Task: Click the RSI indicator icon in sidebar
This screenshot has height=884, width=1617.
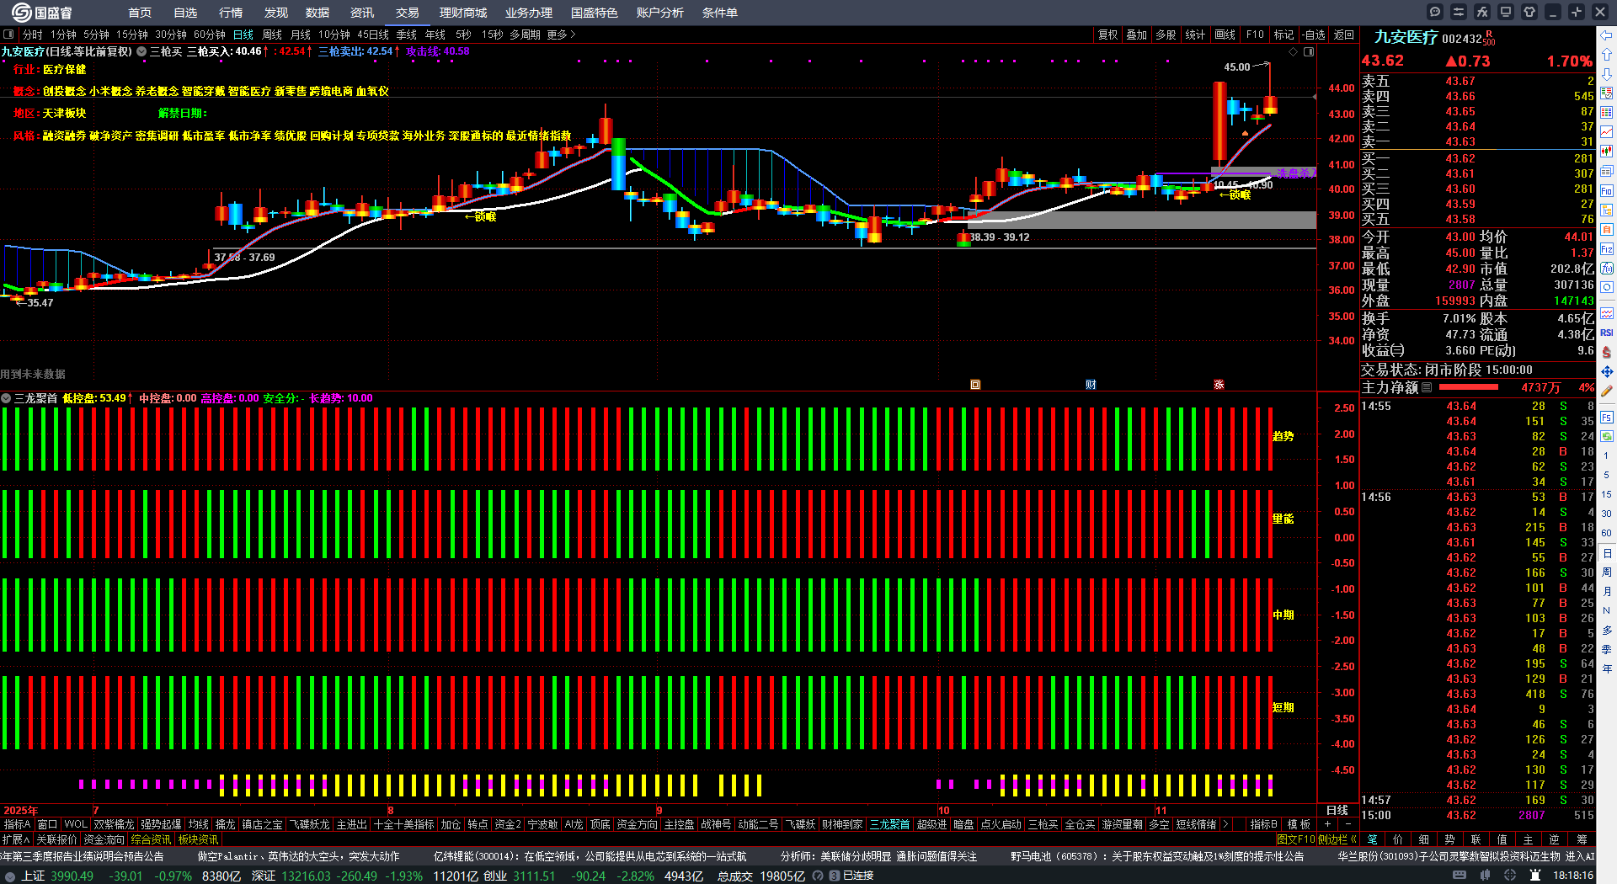Action: click(x=1607, y=333)
